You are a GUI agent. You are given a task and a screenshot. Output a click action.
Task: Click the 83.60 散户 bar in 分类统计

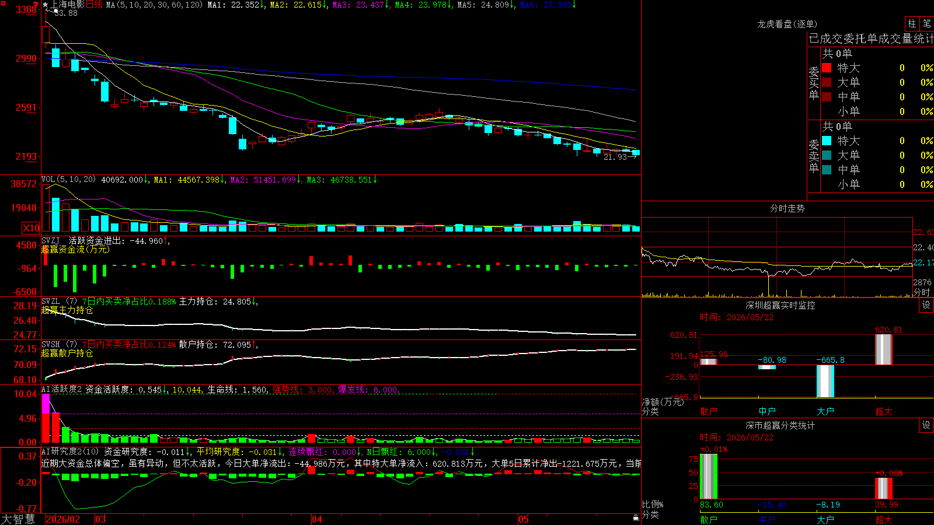pyautogui.click(x=709, y=477)
